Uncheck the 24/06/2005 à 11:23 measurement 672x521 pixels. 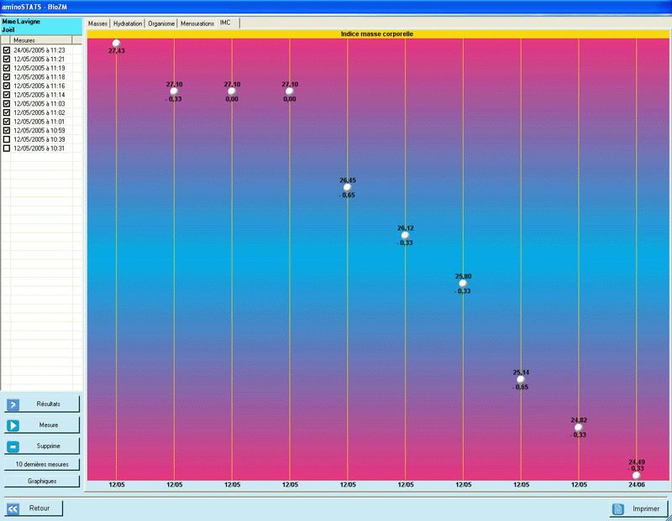pos(7,50)
